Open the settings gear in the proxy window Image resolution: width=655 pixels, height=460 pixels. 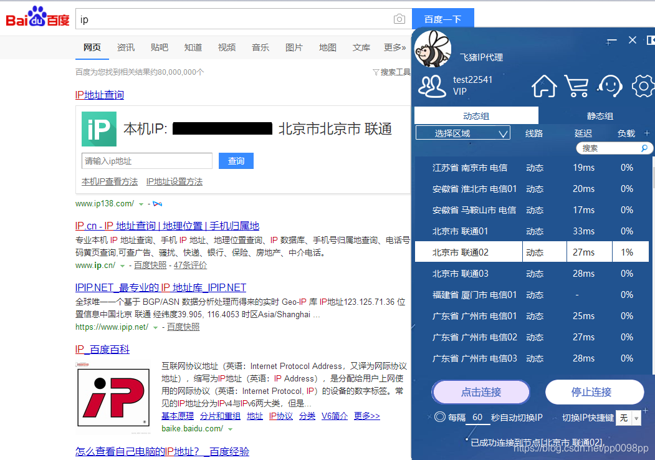643,85
